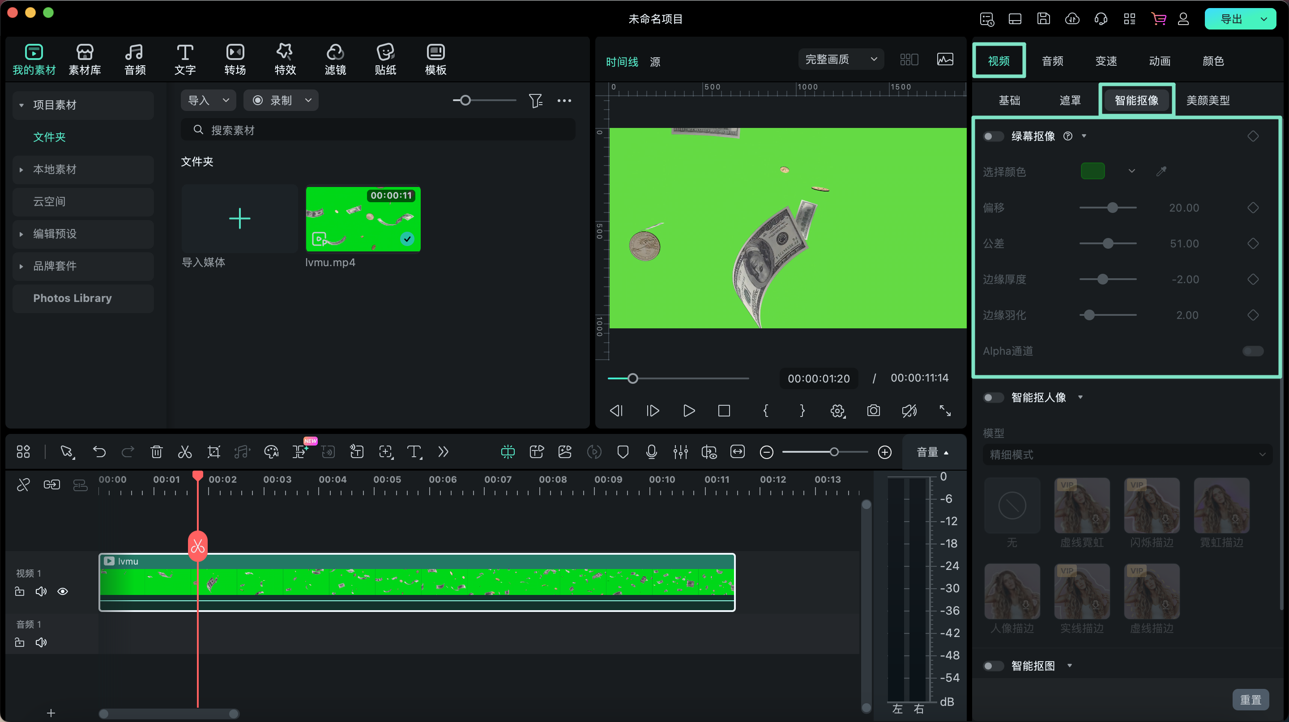Select the lvmu.mp4 media thumbnail
Screen dimensions: 1289x722
click(x=363, y=219)
